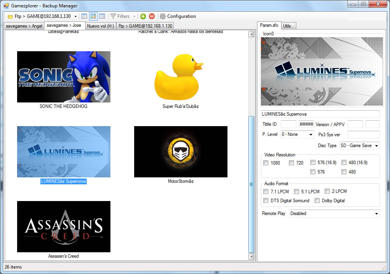390x274 pixels.
Task: Switch to small icons view
Action: (x=84, y=16)
